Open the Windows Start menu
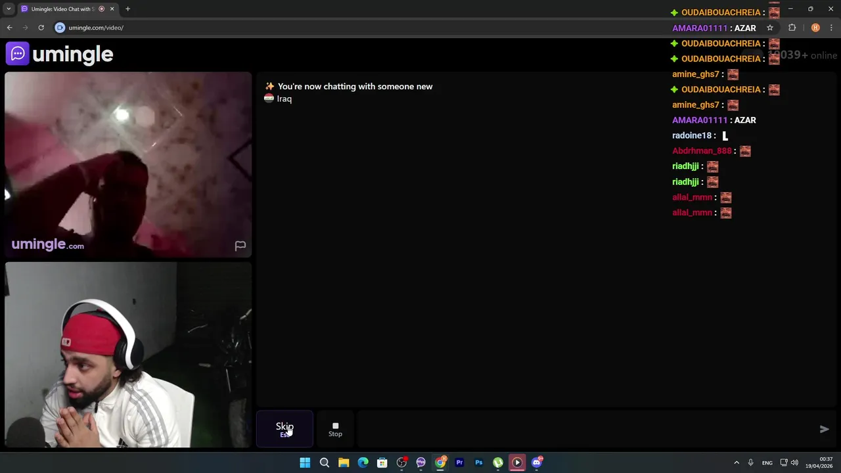Image resolution: width=841 pixels, height=473 pixels. coord(305,462)
